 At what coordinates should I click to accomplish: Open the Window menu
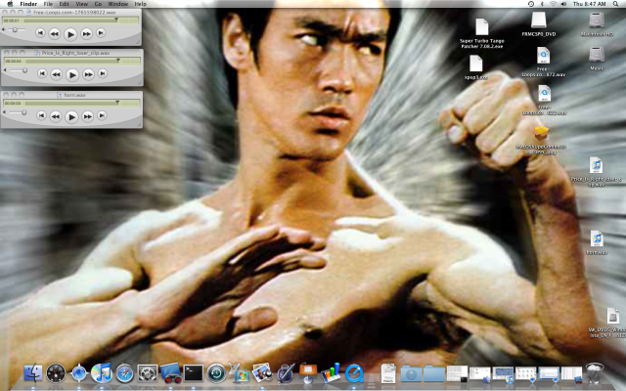[117, 4]
